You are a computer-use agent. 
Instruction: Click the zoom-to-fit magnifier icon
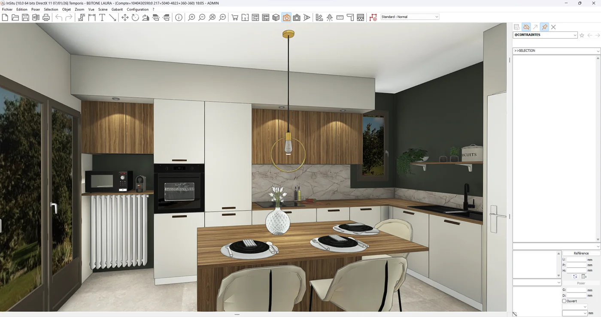coord(212,17)
